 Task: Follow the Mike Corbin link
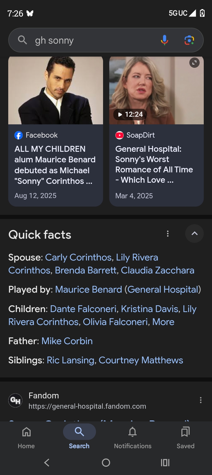pyautogui.click(x=67, y=341)
